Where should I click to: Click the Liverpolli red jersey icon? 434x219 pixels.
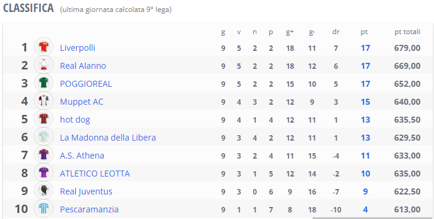44,47
